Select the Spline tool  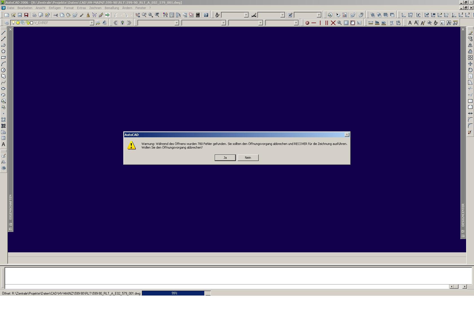coord(3,82)
